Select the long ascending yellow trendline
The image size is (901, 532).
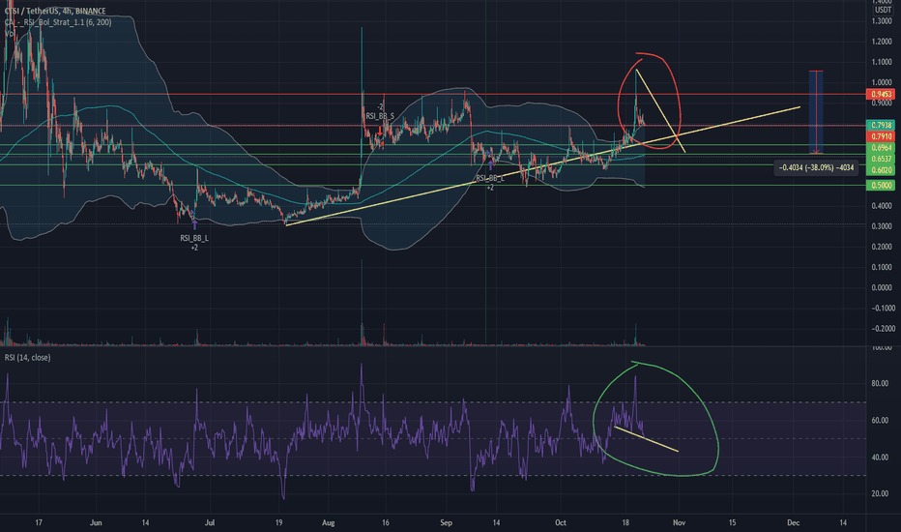tap(543, 166)
